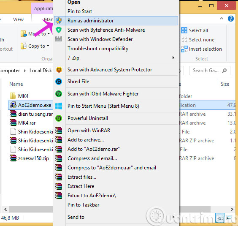The image size is (238, 226).
Task: Switch to Details view icon in status bar
Action: click(220, 218)
